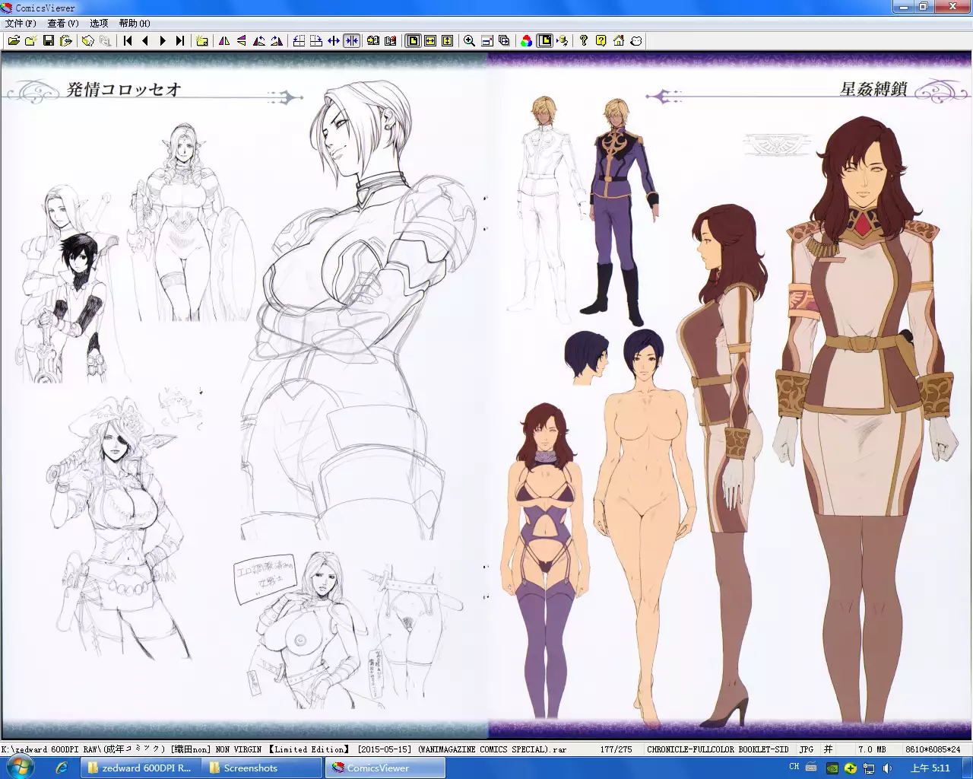Open the 选项 menu

coord(99,24)
